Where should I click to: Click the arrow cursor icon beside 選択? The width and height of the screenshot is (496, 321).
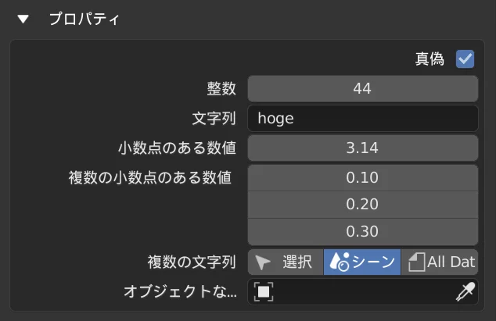(264, 262)
